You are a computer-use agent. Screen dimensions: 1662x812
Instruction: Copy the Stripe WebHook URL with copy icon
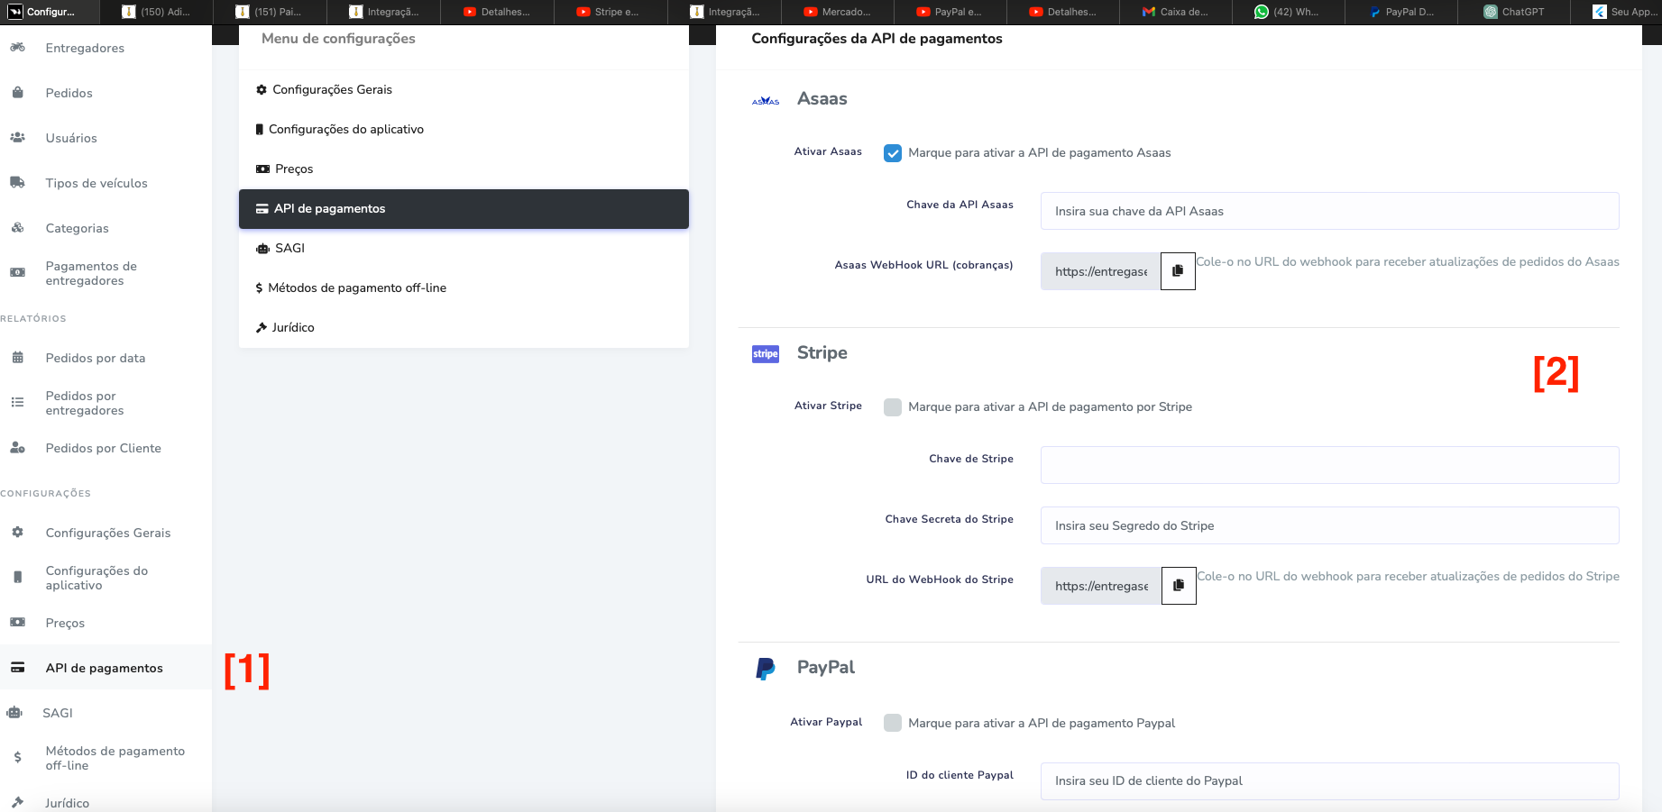click(x=1179, y=586)
